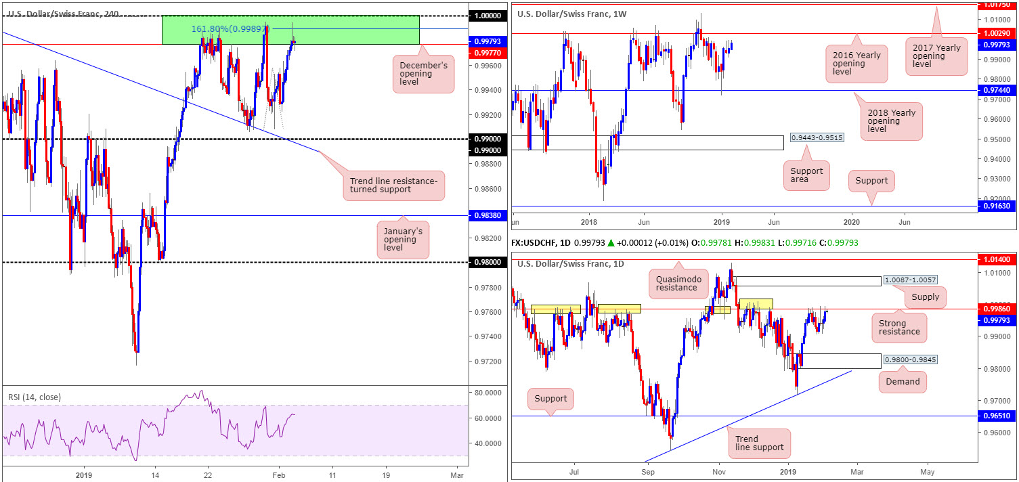Click the 0.97440 price label
This screenshot has height=482, width=1019.
coord(997,89)
